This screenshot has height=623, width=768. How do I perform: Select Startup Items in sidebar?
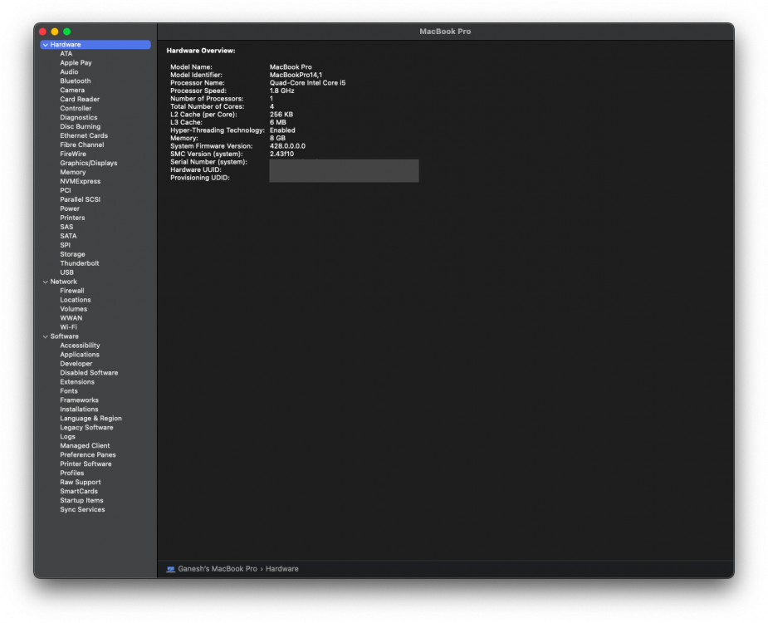pos(82,500)
